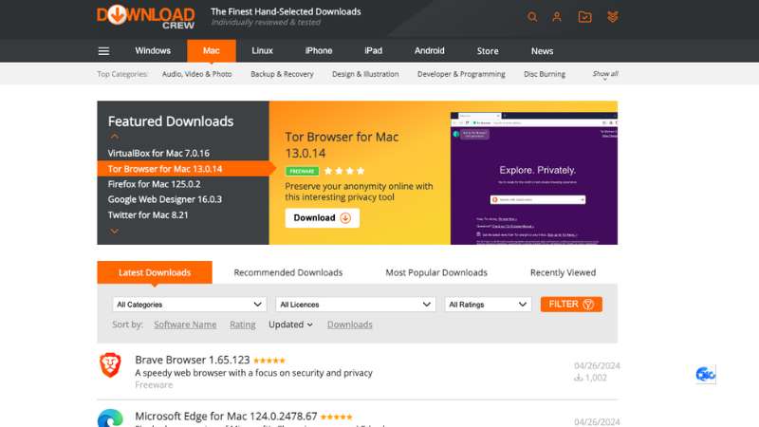The height and width of the screenshot is (427, 759).
Task: Click the Brave Browser star rating
Action: click(269, 361)
